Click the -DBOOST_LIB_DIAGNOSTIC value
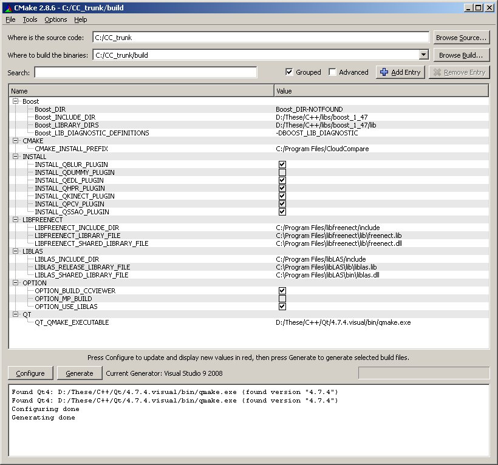Image resolution: width=498 pixels, height=465 pixels. coord(317,133)
